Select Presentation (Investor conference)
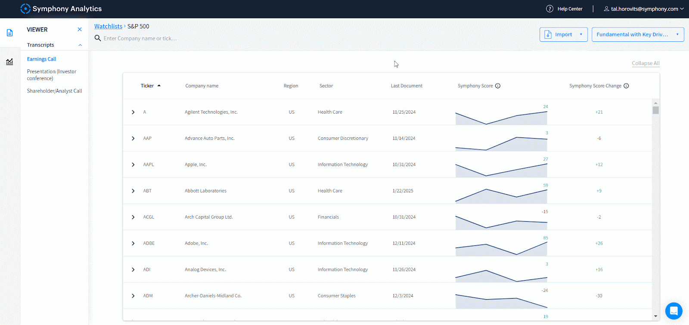Screen dimensions: 689x325 [52, 75]
